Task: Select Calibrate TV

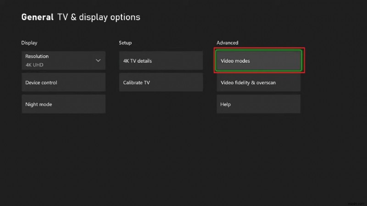Action: click(x=161, y=82)
